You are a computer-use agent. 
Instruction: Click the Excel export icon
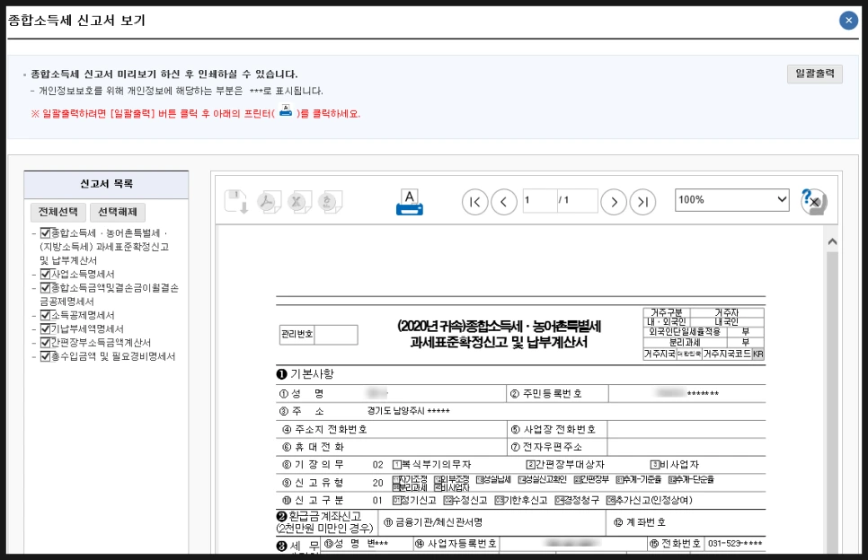click(x=299, y=202)
